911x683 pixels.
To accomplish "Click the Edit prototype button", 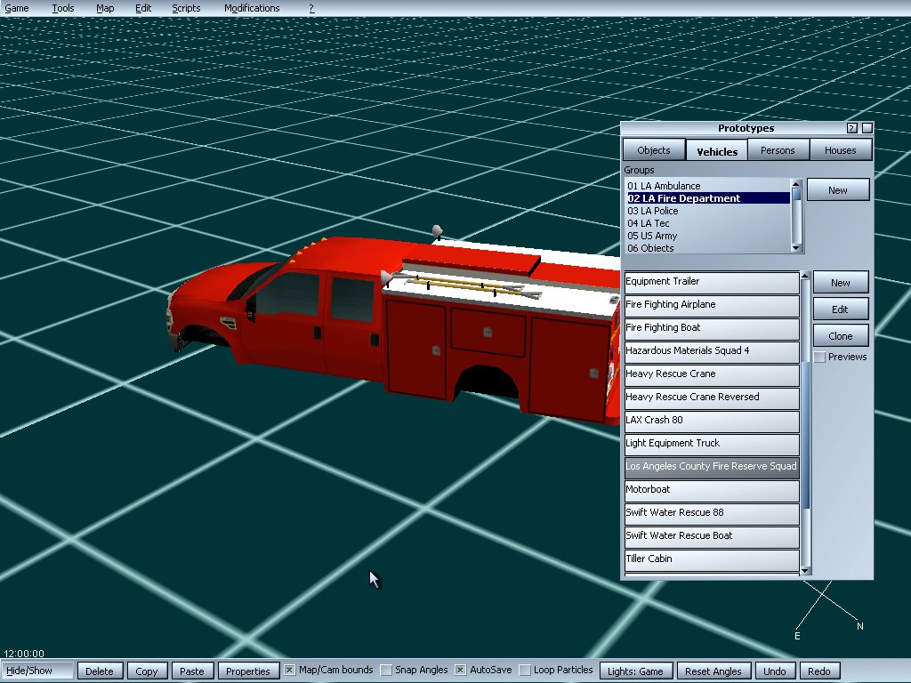I will tap(840, 309).
